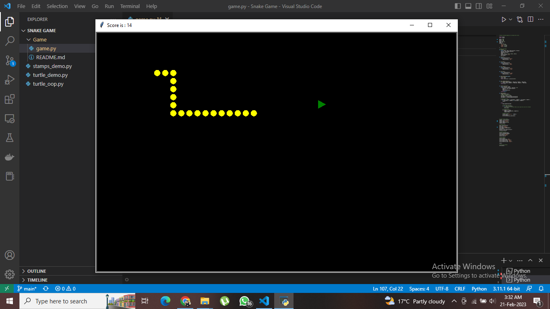This screenshot has height=309, width=550.
Task: Open the Remote Explorer icon
Action: 10,118
